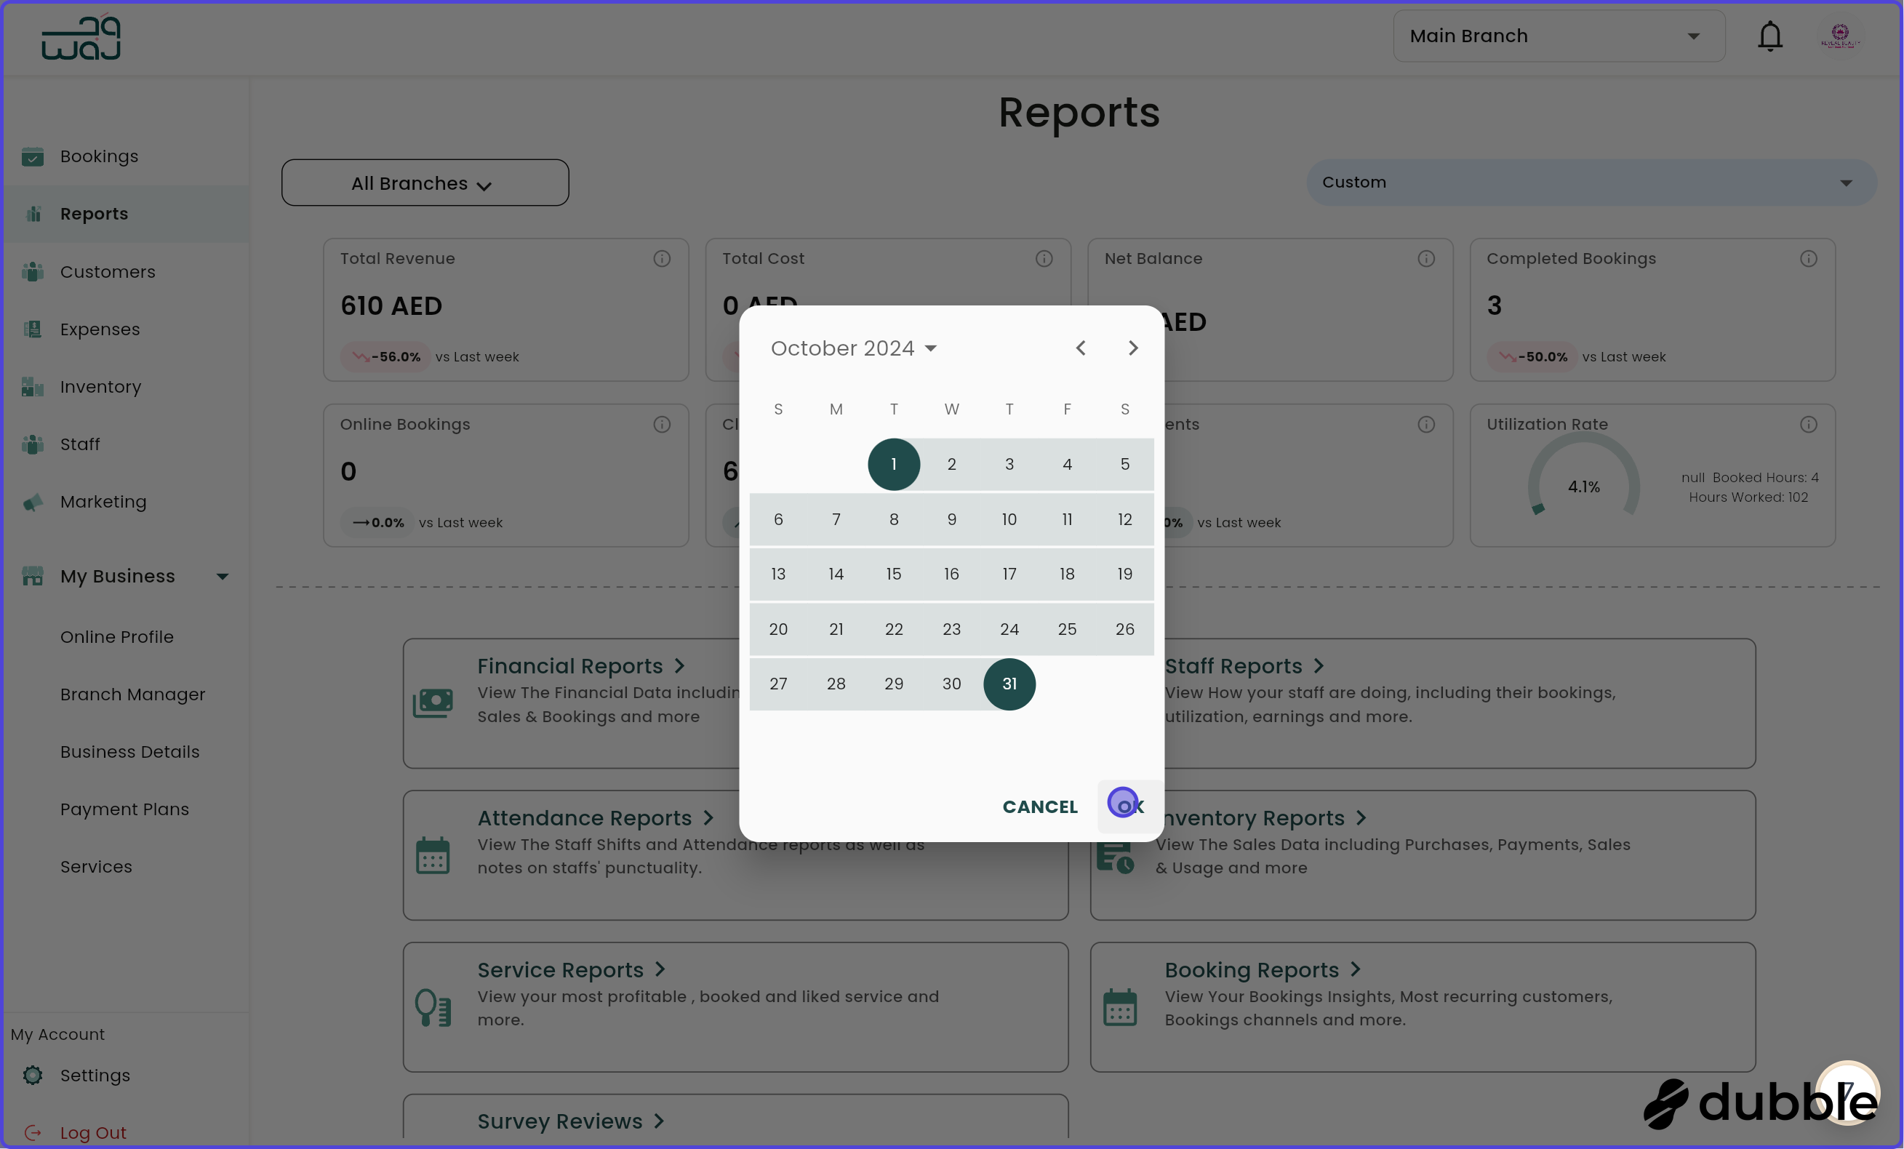The height and width of the screenshot is (1149, 1904).
Task: Expand the All Branches filter
Action: (x=424, y=183)
